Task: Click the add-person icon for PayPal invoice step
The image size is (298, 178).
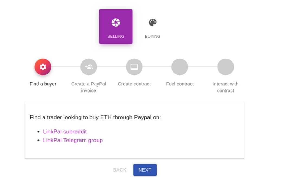Action: [88, 67]
